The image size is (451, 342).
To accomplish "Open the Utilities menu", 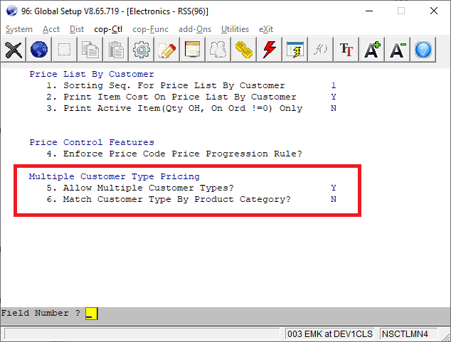I will (235, 29).
